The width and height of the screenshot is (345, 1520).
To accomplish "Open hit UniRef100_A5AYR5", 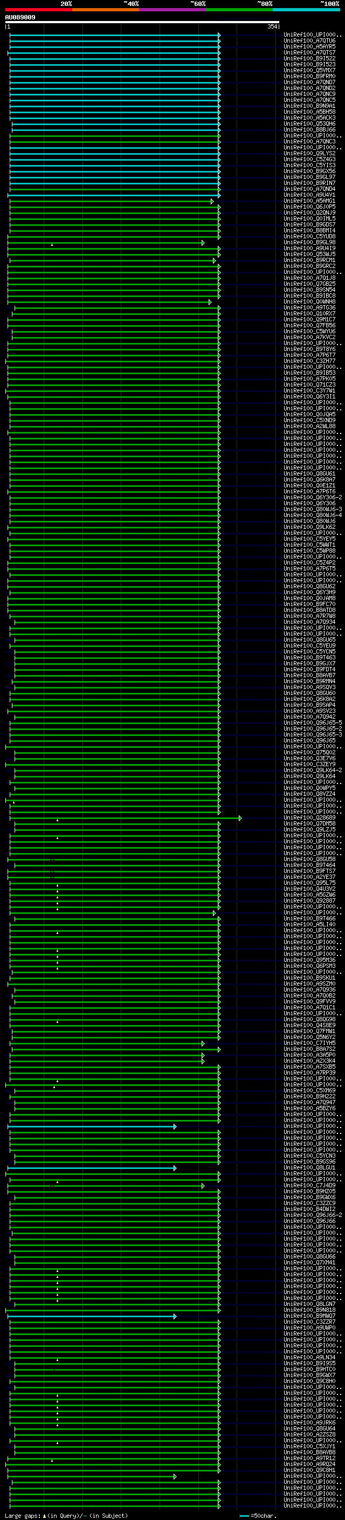I will point(309,46).
